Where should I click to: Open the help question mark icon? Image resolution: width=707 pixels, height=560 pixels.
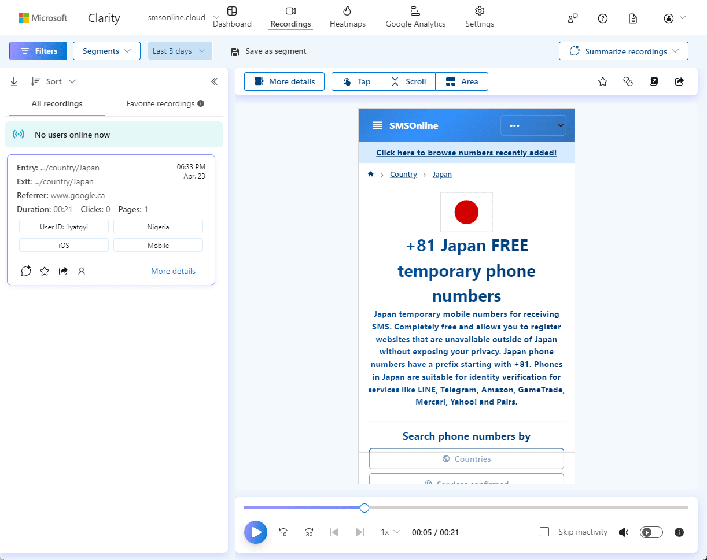pyautogui.click(x=603, y=18)
